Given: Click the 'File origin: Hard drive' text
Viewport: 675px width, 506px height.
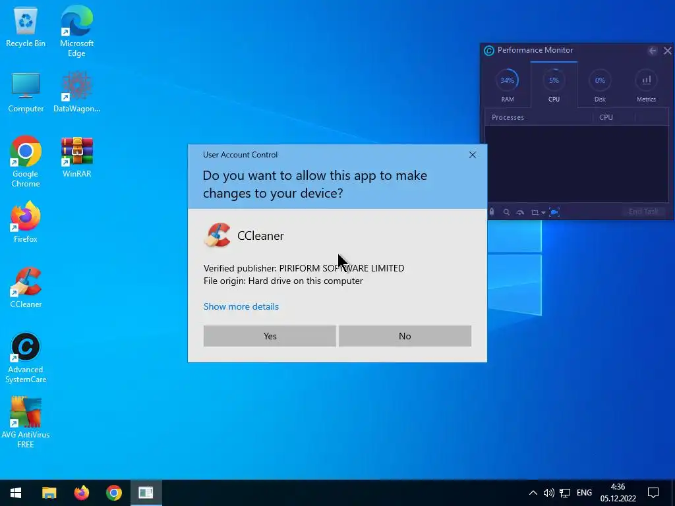Looking at the screenshot, I should (x=283, y=281).
